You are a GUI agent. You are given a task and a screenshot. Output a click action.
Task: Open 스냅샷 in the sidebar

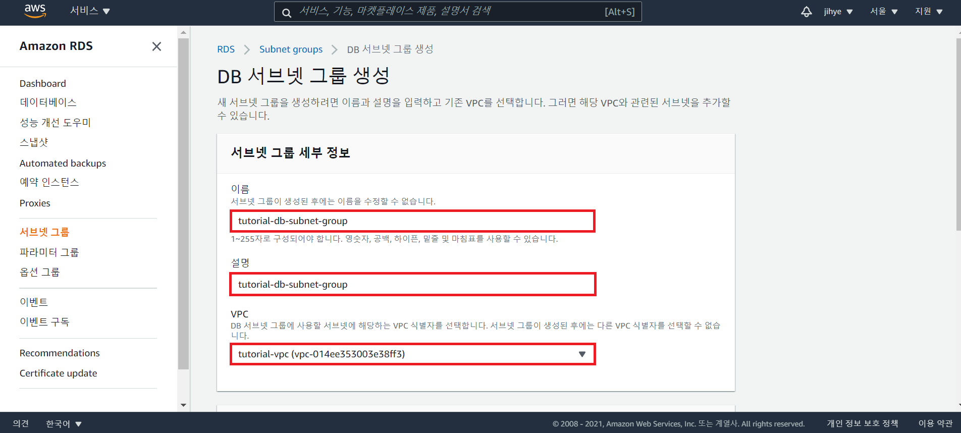pos(34,142)
